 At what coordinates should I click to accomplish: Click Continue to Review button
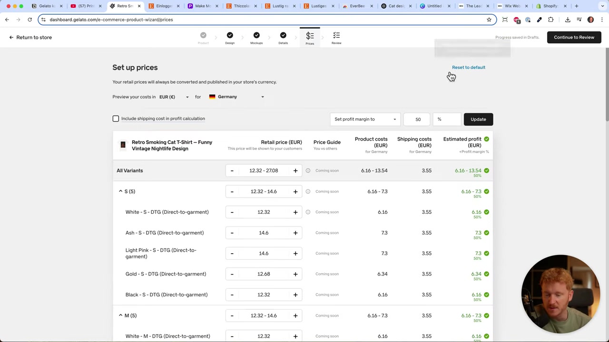(x=574, y=37)
